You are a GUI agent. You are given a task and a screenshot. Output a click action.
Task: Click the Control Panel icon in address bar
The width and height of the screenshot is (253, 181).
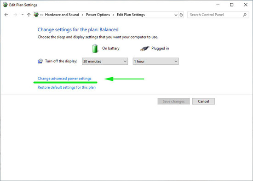36,15
